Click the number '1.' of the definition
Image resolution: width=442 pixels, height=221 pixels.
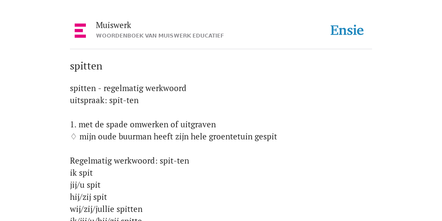73,125
